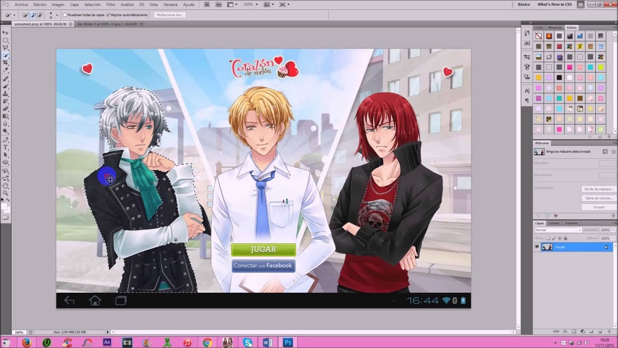Add a vector mask in Masks panel
This screenshot has height=348, width=618.
(x=614, y=151)
